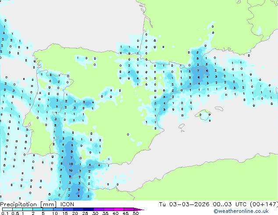This screenshot has width=278, height=215.
Task: Select the 30–35 mm purple legend swatch
Action: tap(98, 209)
